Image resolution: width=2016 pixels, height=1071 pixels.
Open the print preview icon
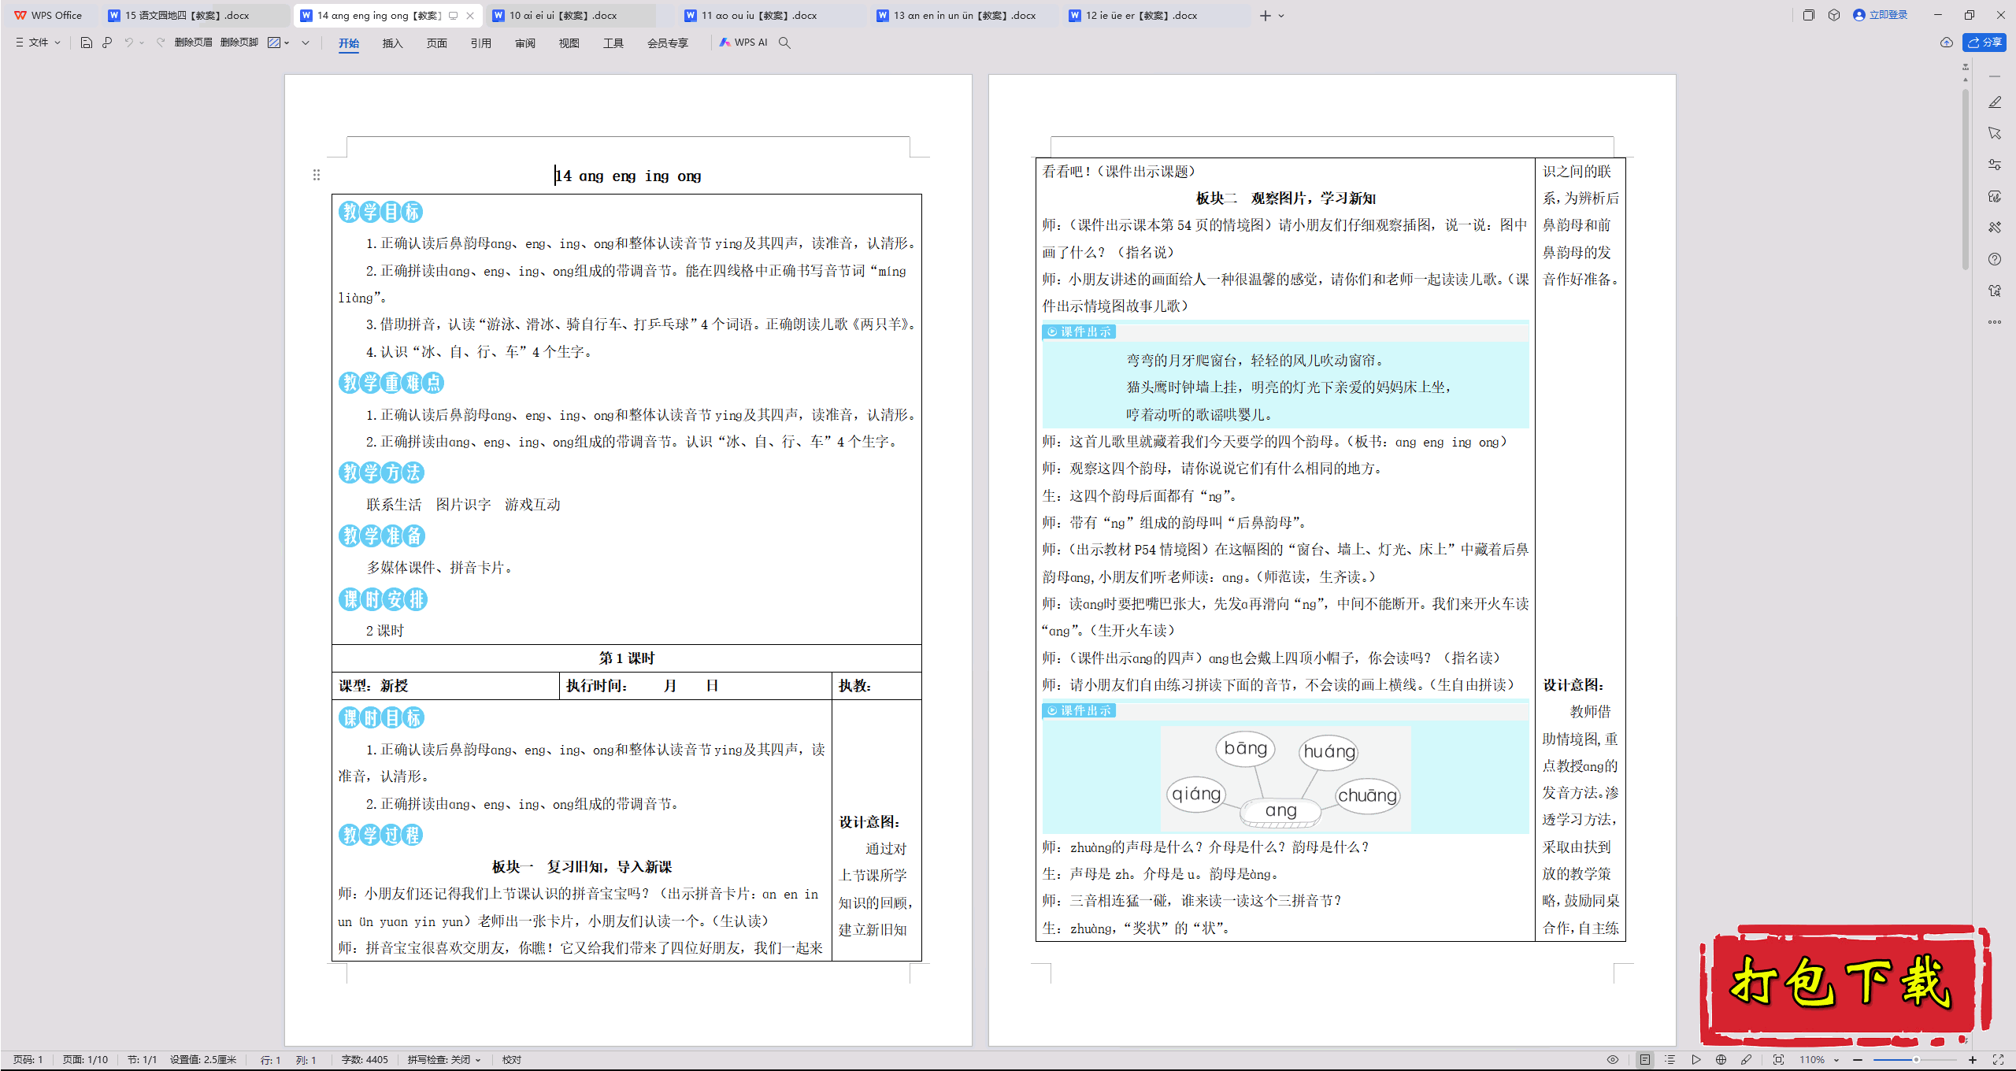107,43
